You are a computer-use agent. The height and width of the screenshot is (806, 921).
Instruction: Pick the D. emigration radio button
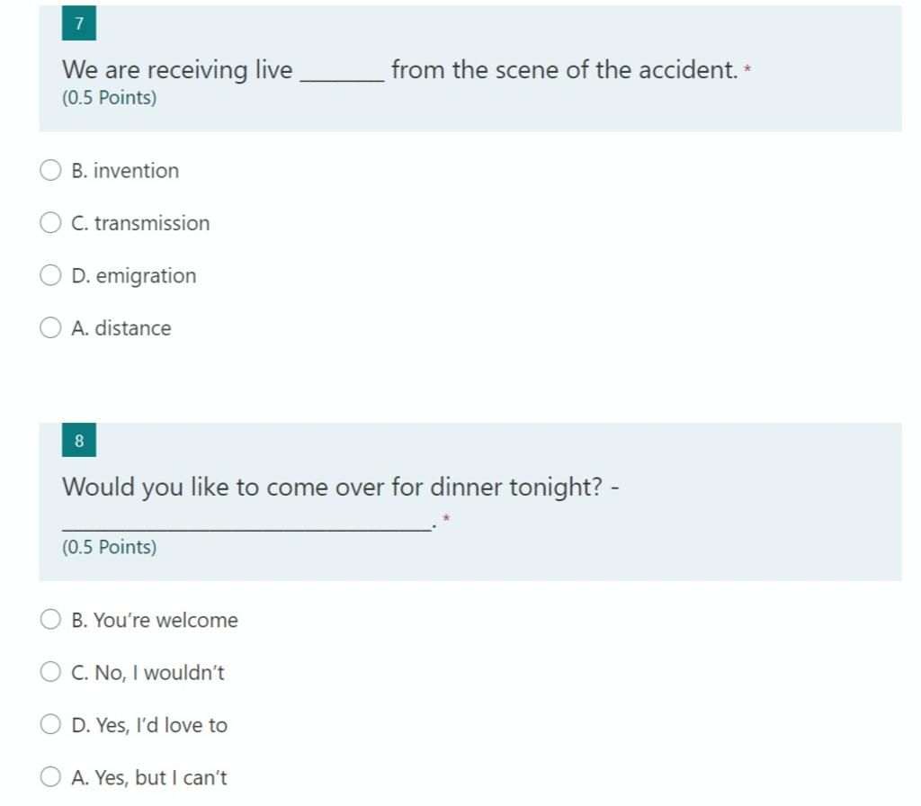pyautogui.click(x=50, y=275)
